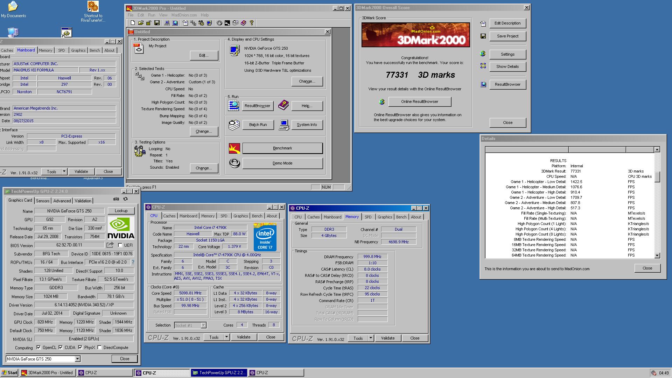Select SPD tab in CPU-Z Memory window

click(x=368, y=217)
